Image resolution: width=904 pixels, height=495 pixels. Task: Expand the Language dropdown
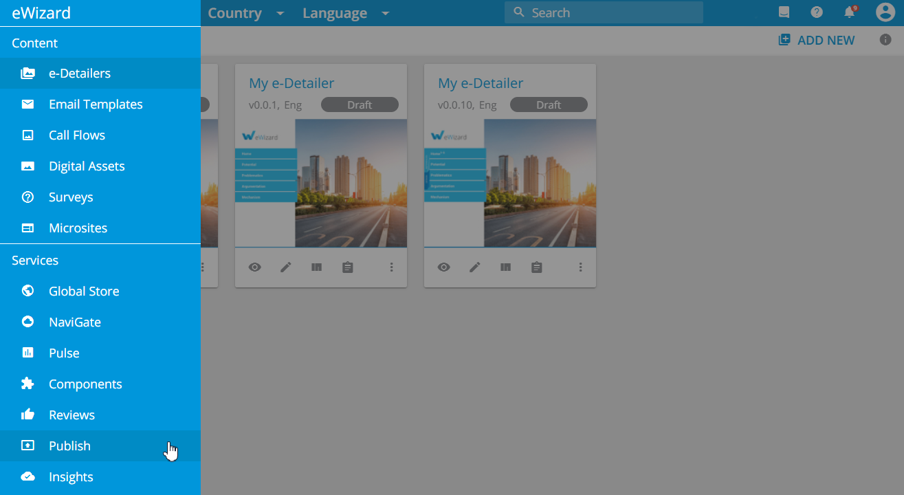346,13
